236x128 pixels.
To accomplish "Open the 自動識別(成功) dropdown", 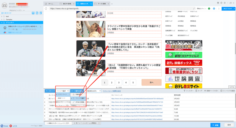I will (94, 91).
